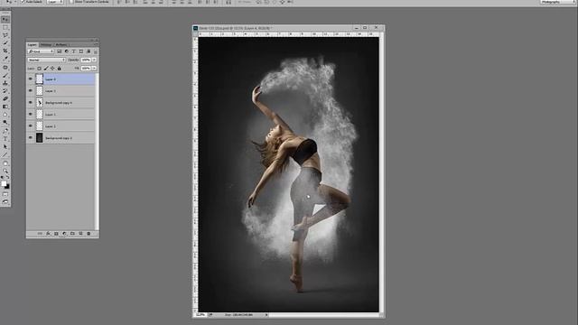This screenshot has width=578, height=325.
Task: Filter layers by type layers icon
Action: pyautogui.click(x=74, y=51)
